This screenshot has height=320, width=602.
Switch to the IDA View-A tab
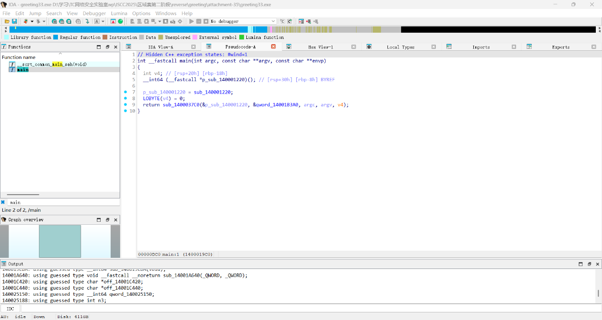pyautogui.click(x=160, y=47)
